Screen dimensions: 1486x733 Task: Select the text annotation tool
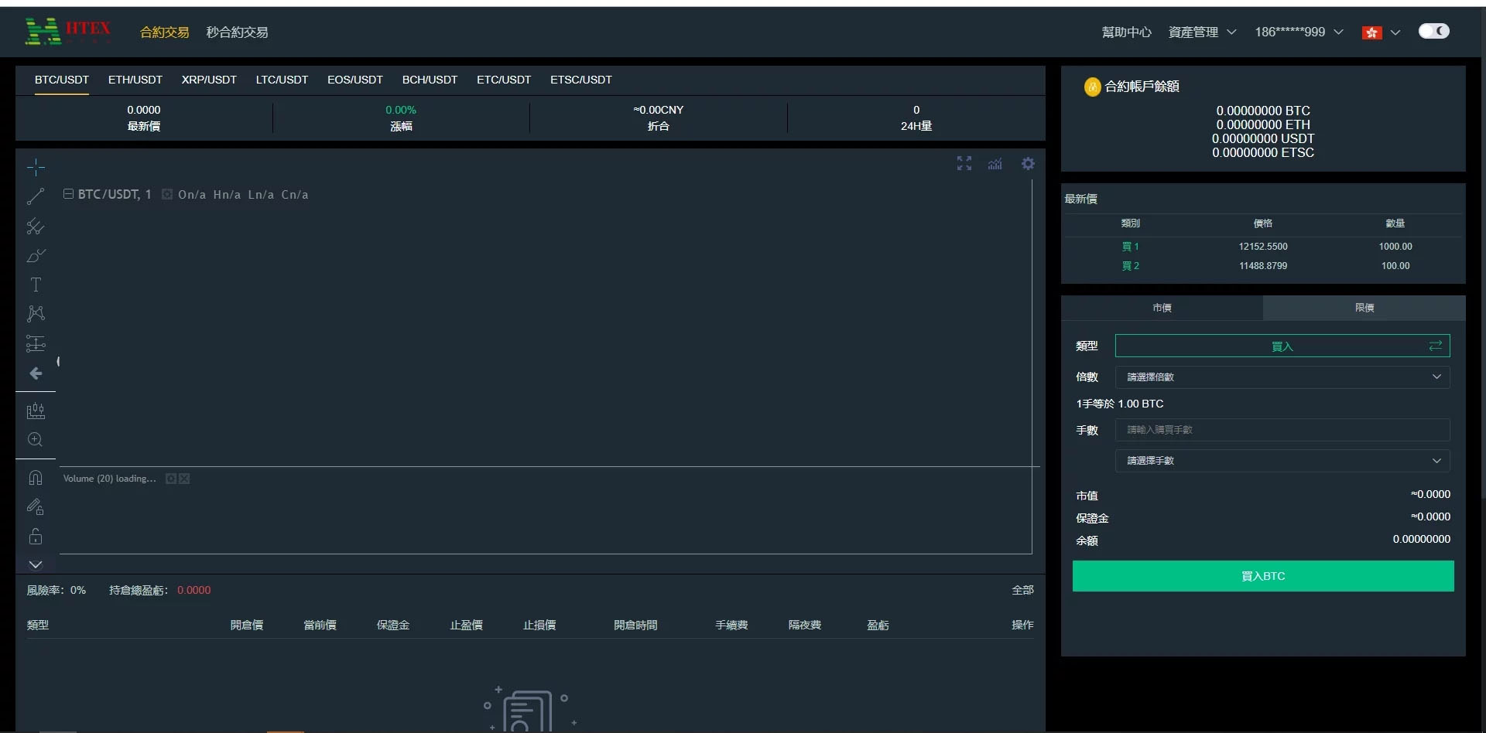pos(36,285)
